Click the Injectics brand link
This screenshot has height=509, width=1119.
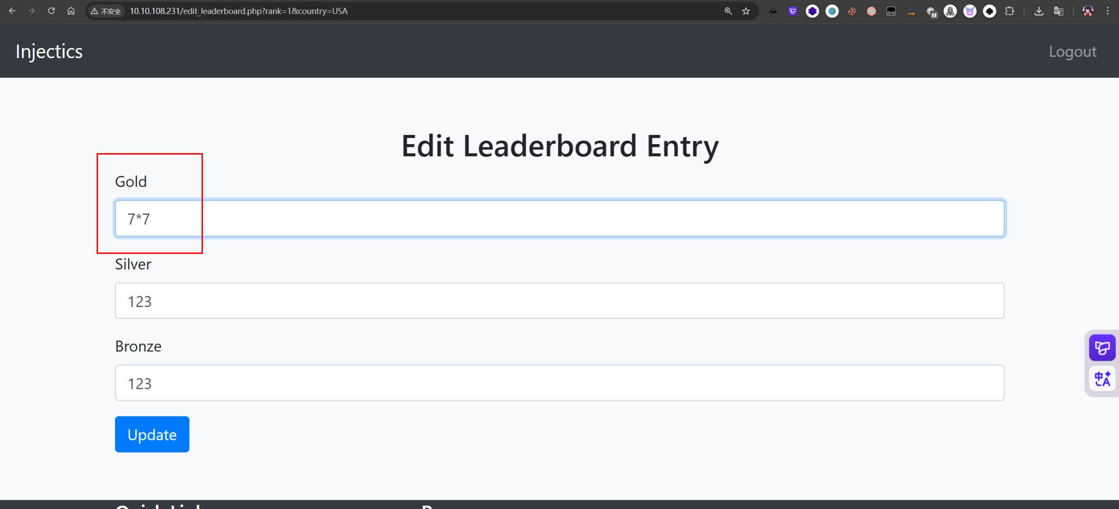pyautogui.click(x=49, y=52)
